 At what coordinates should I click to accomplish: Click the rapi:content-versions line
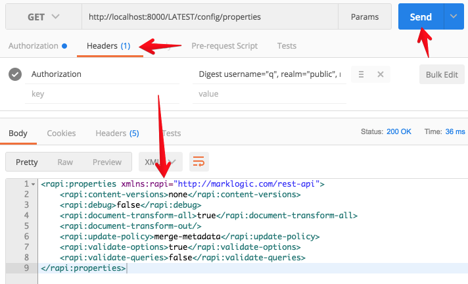coord(180,195)
